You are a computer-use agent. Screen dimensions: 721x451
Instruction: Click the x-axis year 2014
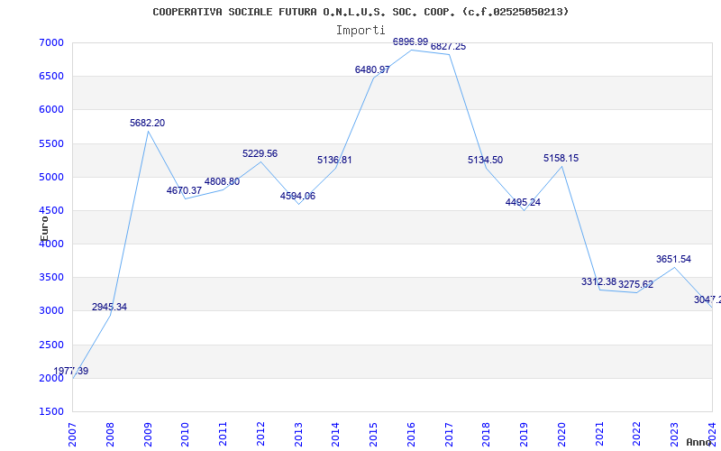(x=335, y=434)
